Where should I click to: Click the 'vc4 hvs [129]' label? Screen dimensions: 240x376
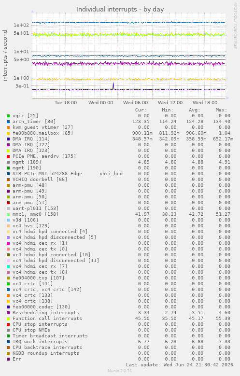tap(31, 225)
